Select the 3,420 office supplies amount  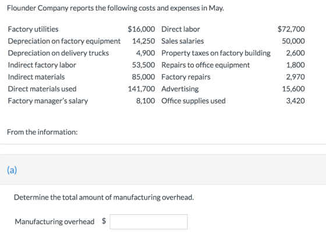point(296,101)
